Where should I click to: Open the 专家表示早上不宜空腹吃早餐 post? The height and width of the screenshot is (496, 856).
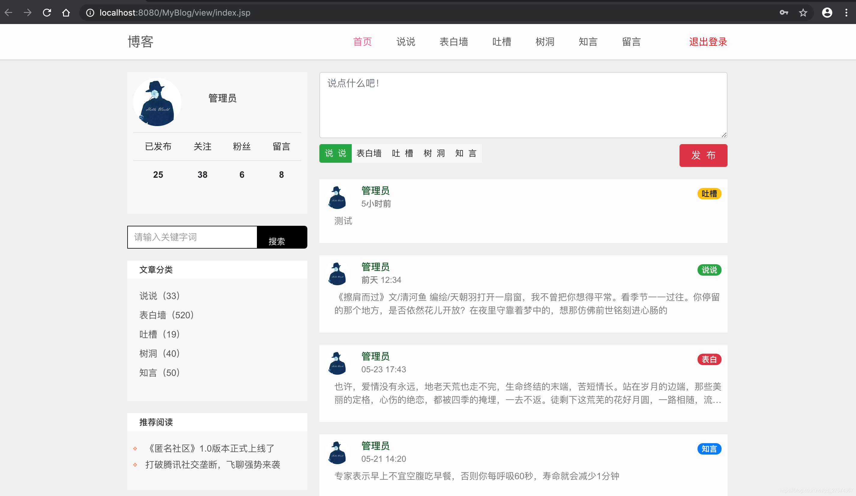click(477, 476)
